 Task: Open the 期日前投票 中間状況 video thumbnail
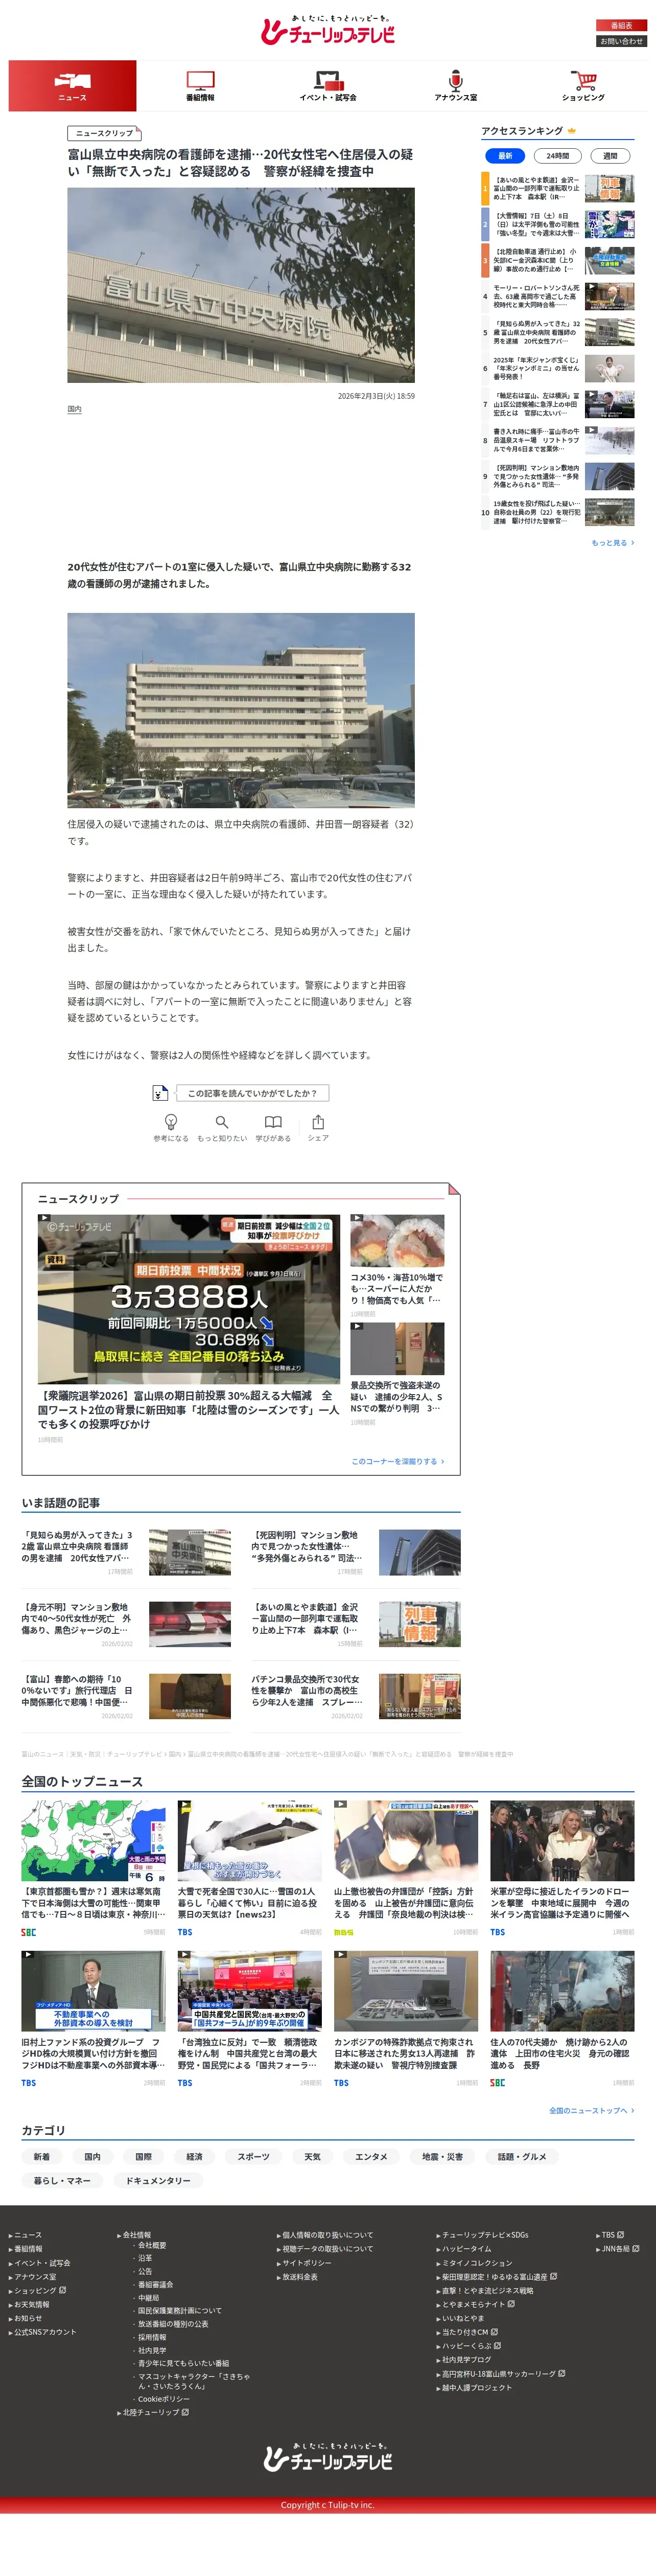(x=189, y=1299)
